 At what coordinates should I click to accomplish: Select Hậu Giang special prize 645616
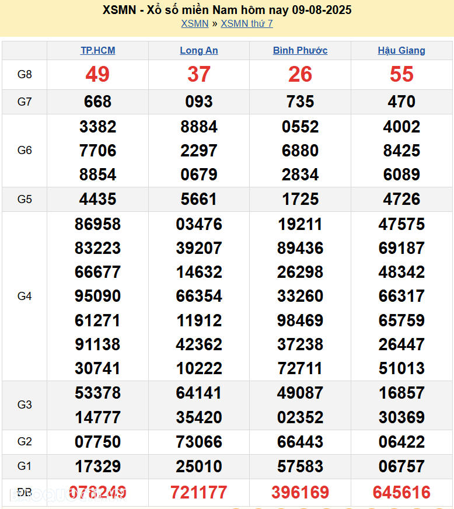click(x=401, y=492)
